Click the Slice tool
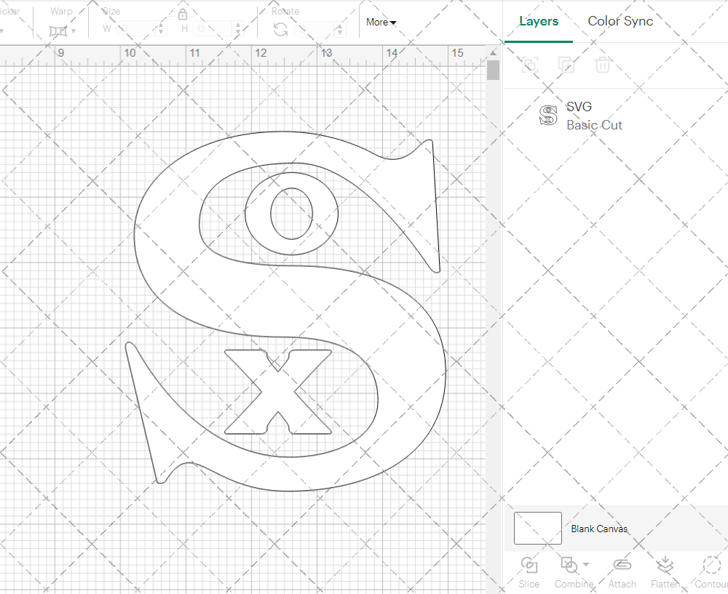This screenshot has width=728, height=594. [529, 573]
